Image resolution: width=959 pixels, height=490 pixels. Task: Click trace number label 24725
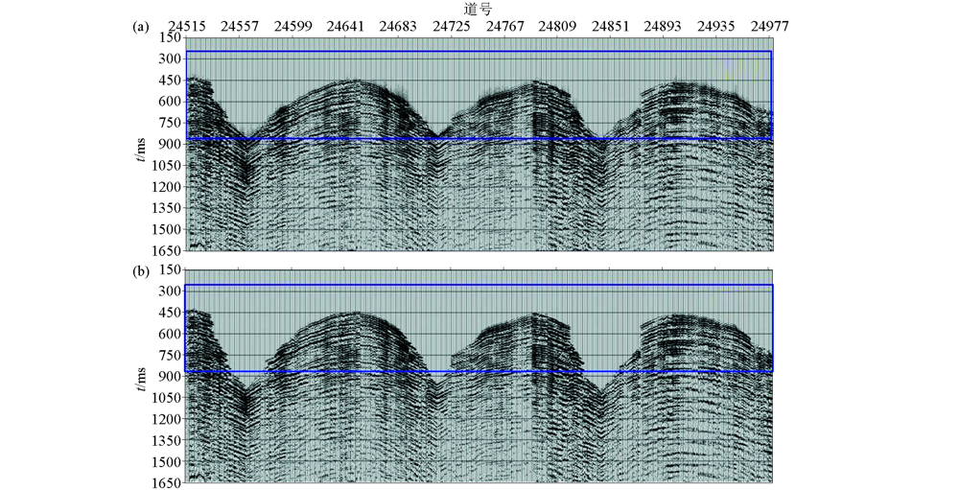452,26
